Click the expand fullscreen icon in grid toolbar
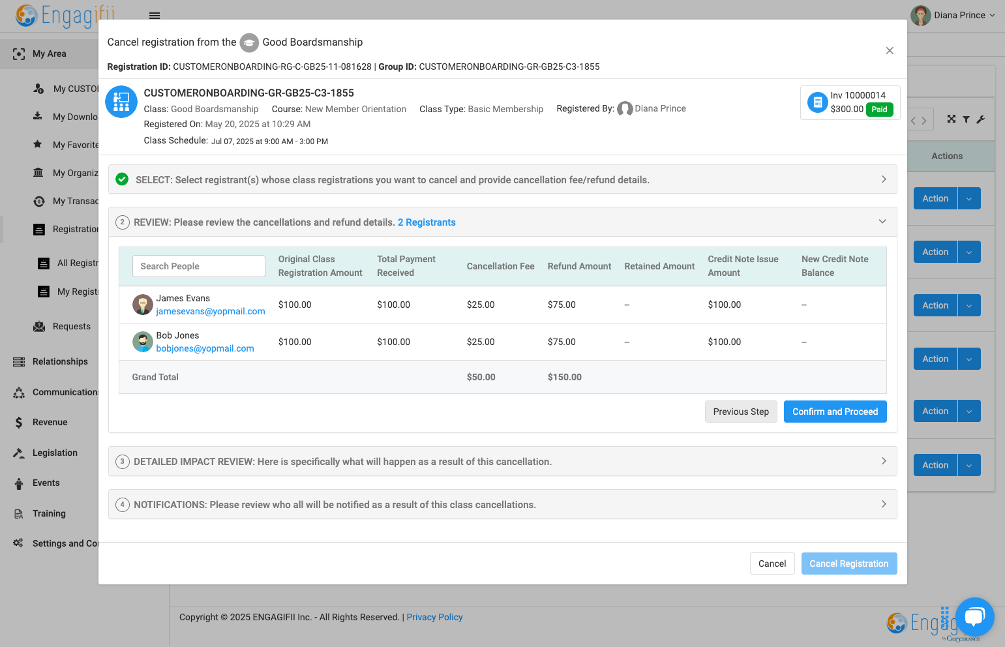1005x647 pixels. (952, 119)
